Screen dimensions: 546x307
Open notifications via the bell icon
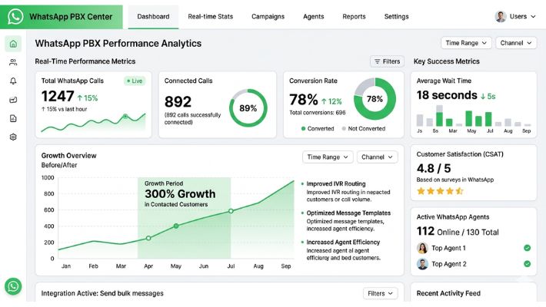click(13, 81)
